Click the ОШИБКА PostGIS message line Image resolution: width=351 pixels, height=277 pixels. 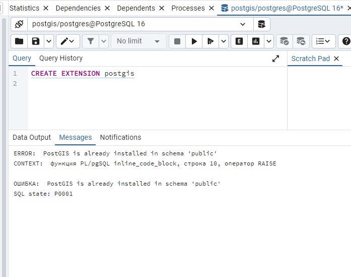tap(117, 184)
